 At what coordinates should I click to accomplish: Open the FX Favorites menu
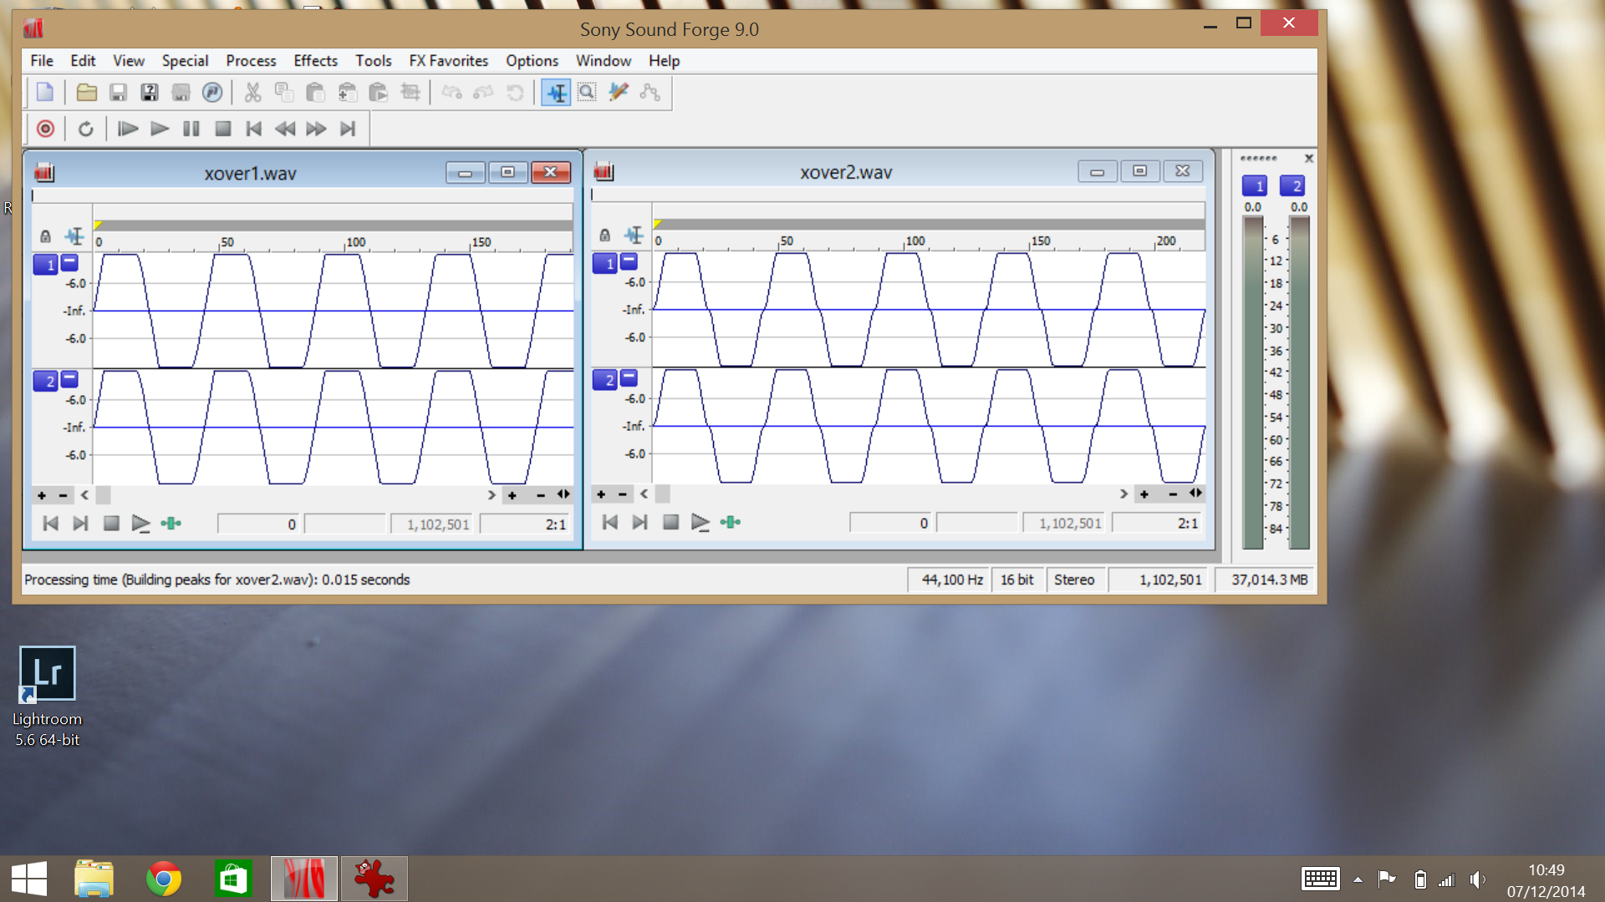click(448, 61)
